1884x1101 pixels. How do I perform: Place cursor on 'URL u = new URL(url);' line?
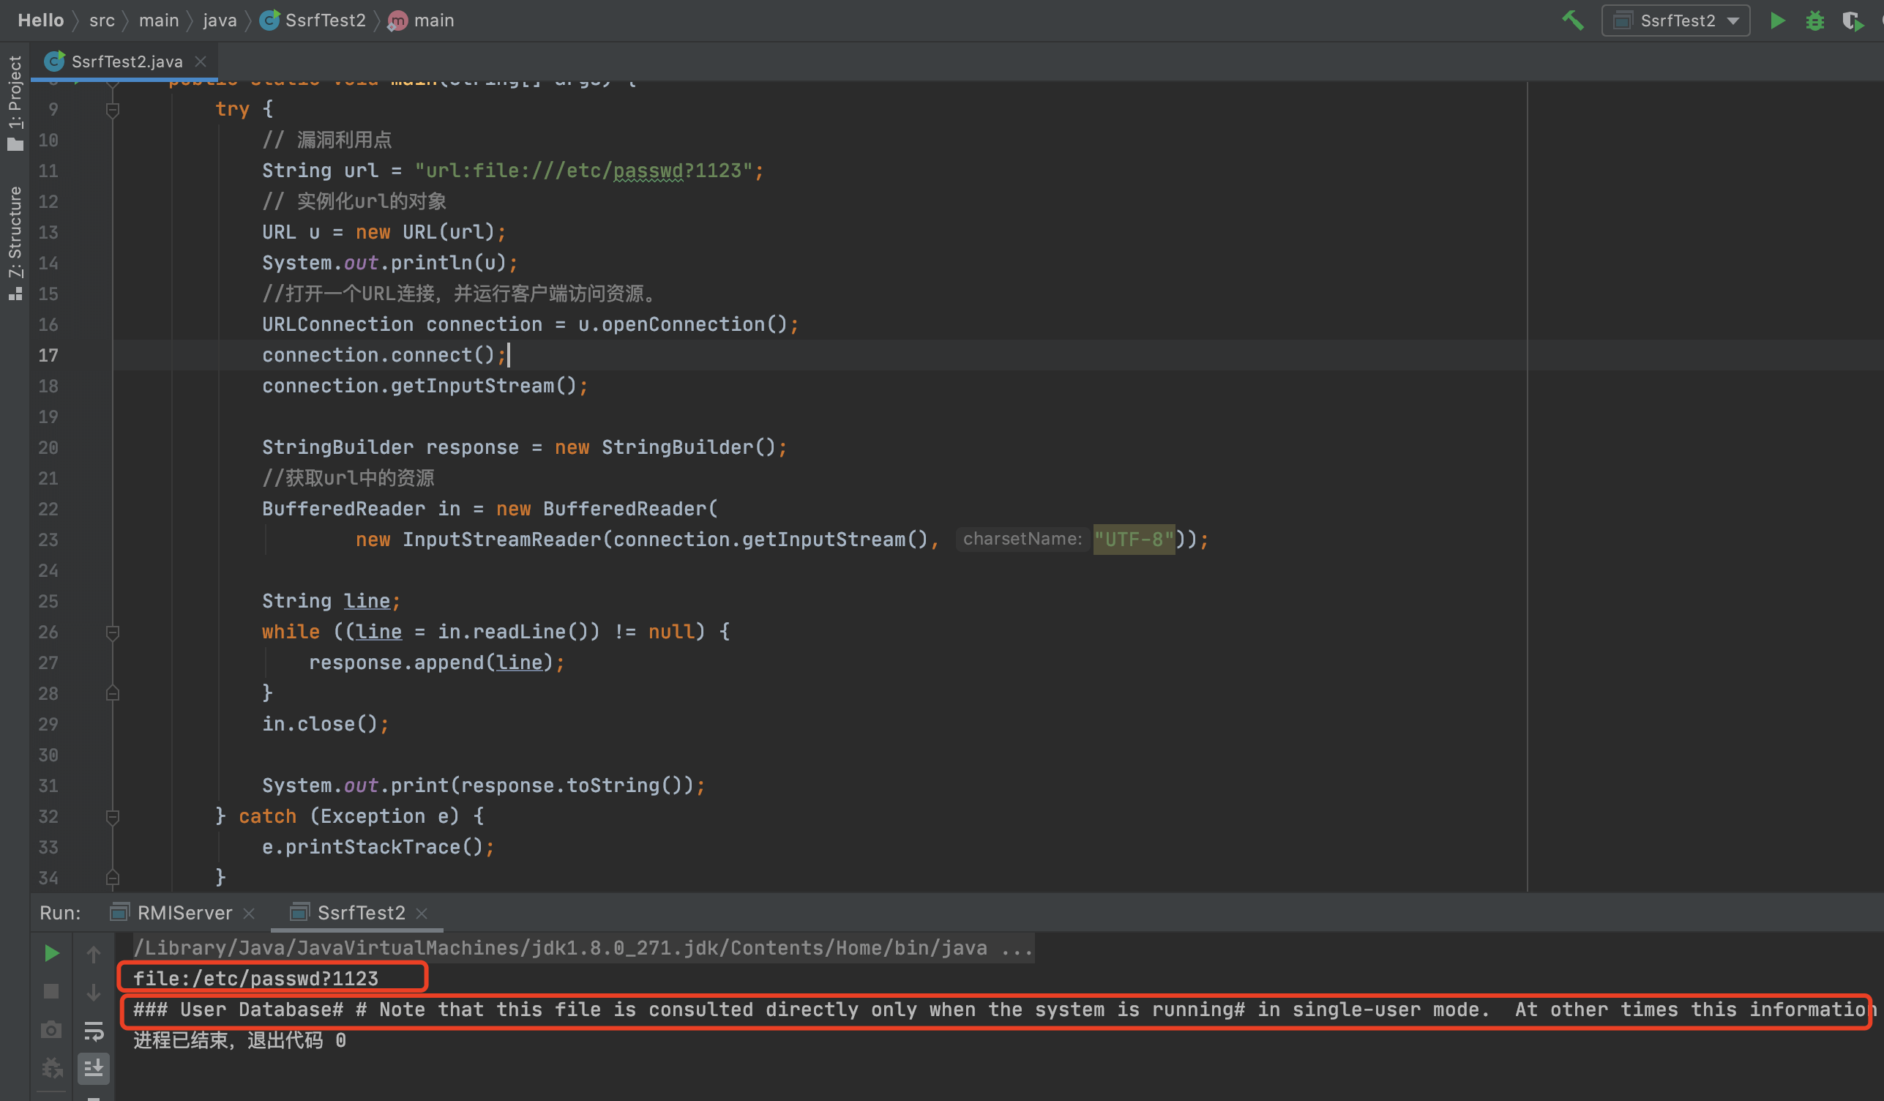[x=384, y=232]
